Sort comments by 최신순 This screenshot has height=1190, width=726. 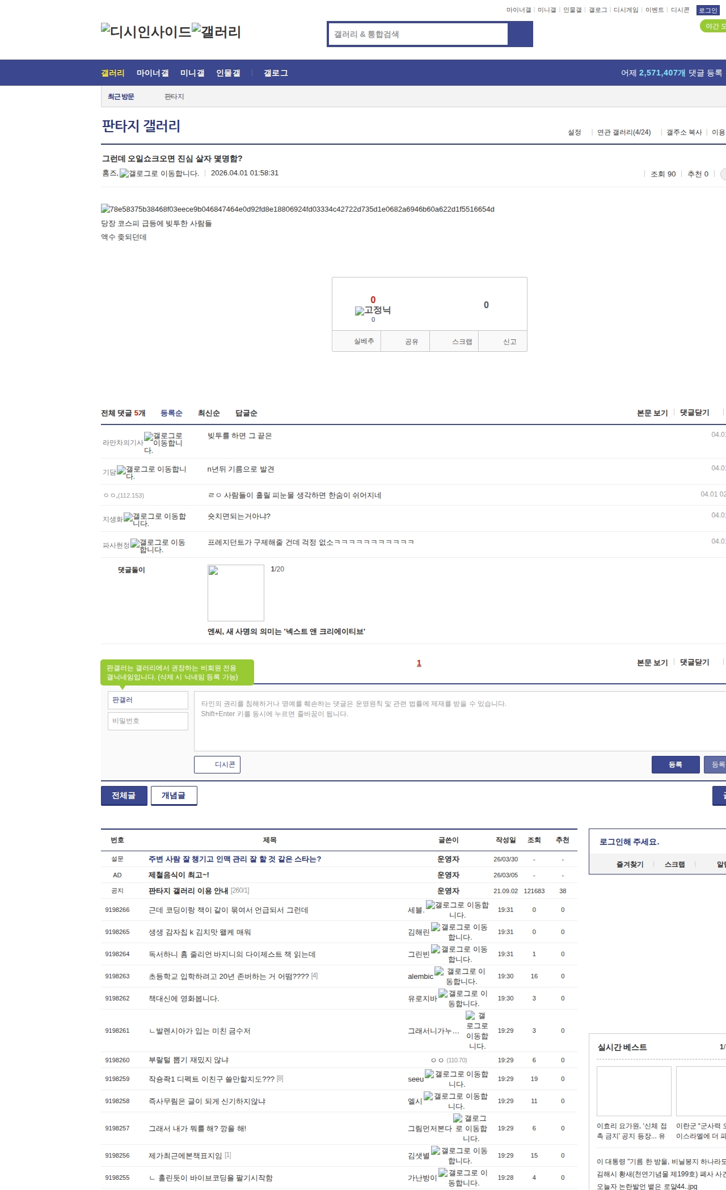click(x=209, y=413)
